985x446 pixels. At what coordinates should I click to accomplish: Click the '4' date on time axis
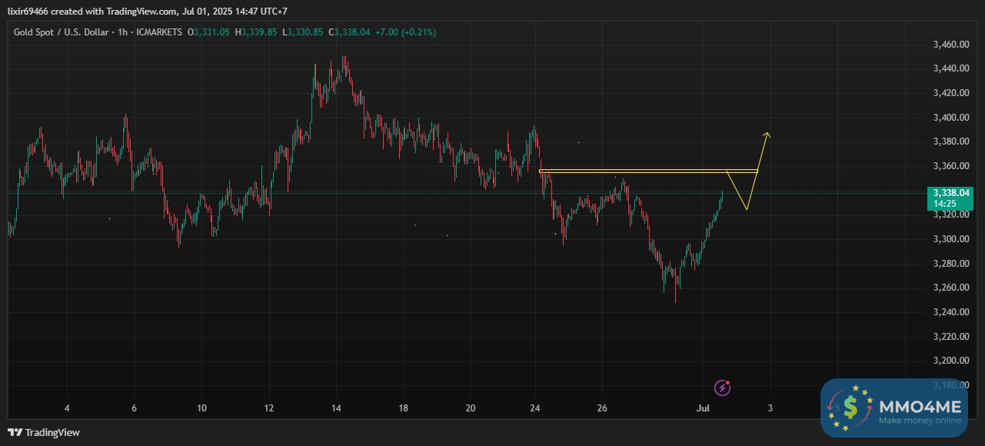pyautogui.click(x=67, y=408)
